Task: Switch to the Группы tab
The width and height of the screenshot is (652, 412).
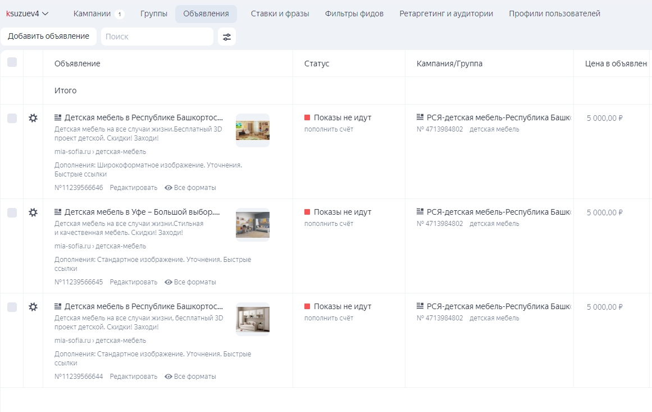Action: pyautogui.click(x=154, y=13)
